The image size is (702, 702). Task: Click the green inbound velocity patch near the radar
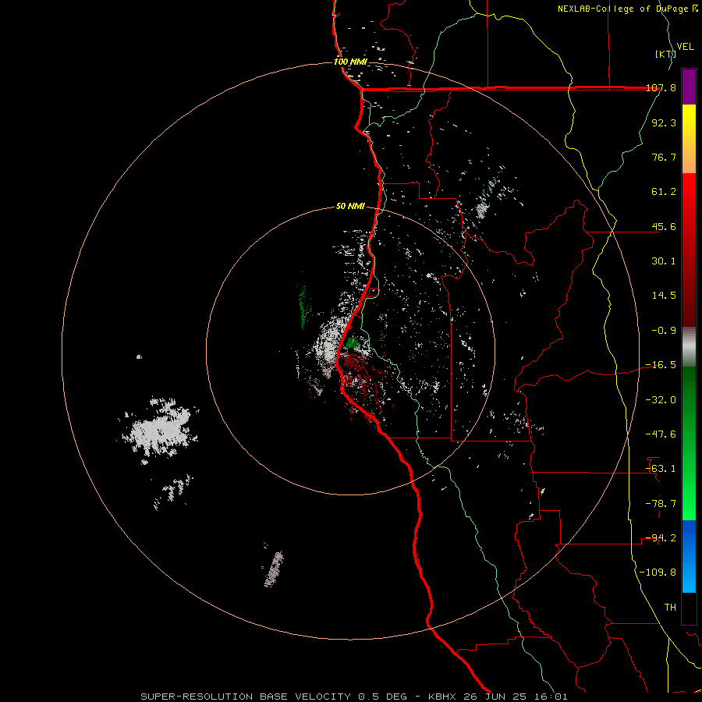pos(353,343)
